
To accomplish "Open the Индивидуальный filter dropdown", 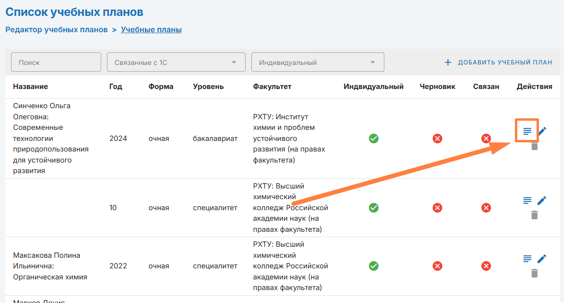I will coord(317,63).
